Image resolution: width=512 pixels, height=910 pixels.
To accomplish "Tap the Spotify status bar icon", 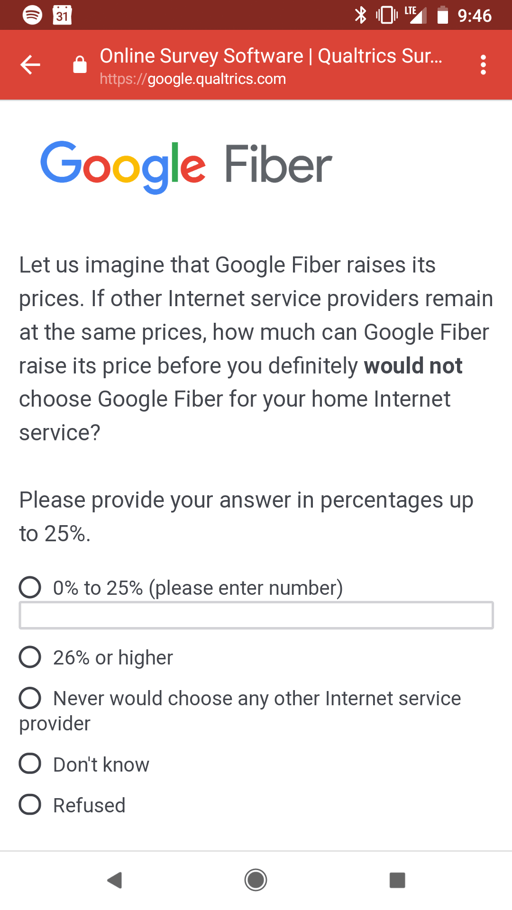I will (32, 15).
